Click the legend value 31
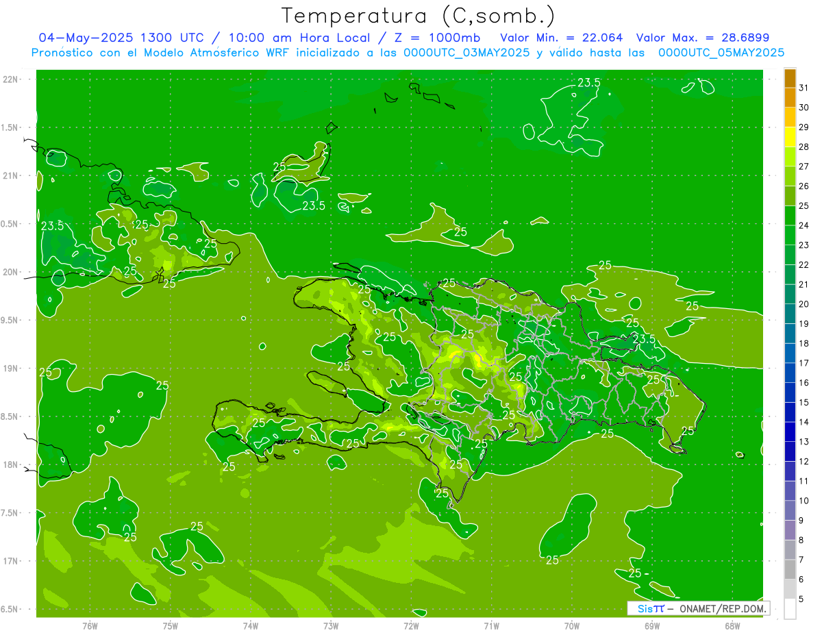This screenshot has height=635, width=822. point(804,88)
